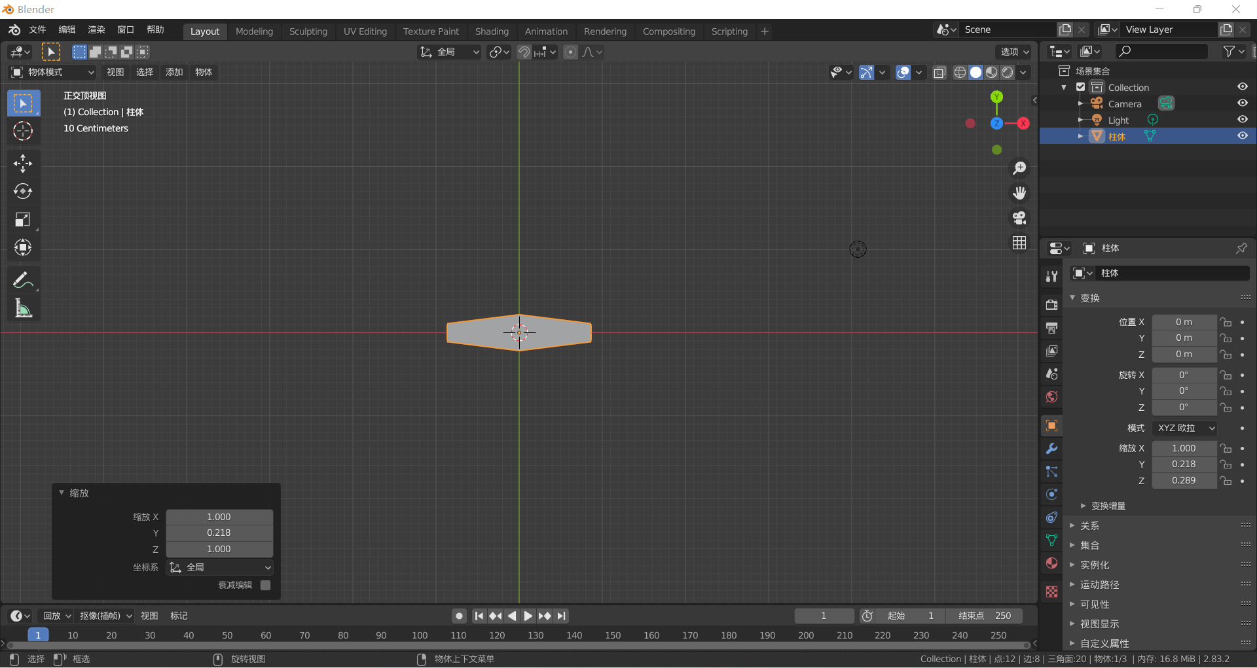Open the Object Data mesh tab
Viewport: 1257px width, 668px height.
pyautogui.click(x=1051, y=540)
